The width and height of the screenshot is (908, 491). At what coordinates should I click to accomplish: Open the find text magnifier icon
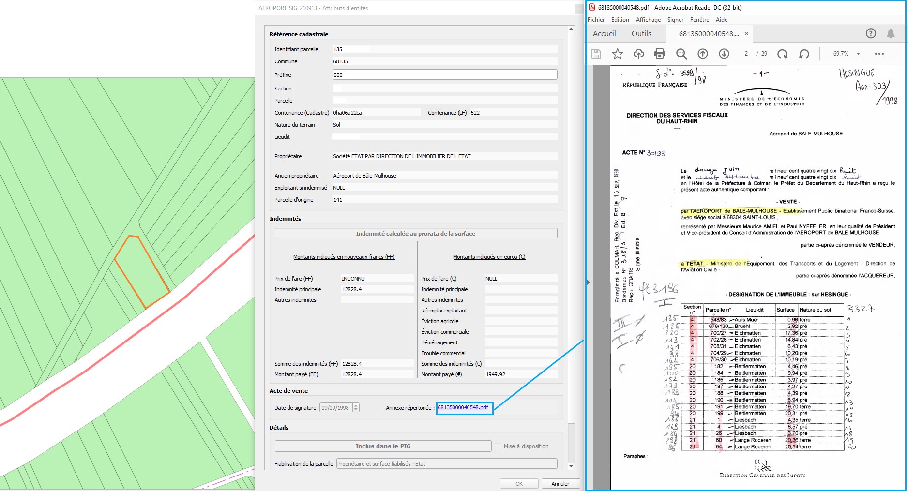pos(681,54)
